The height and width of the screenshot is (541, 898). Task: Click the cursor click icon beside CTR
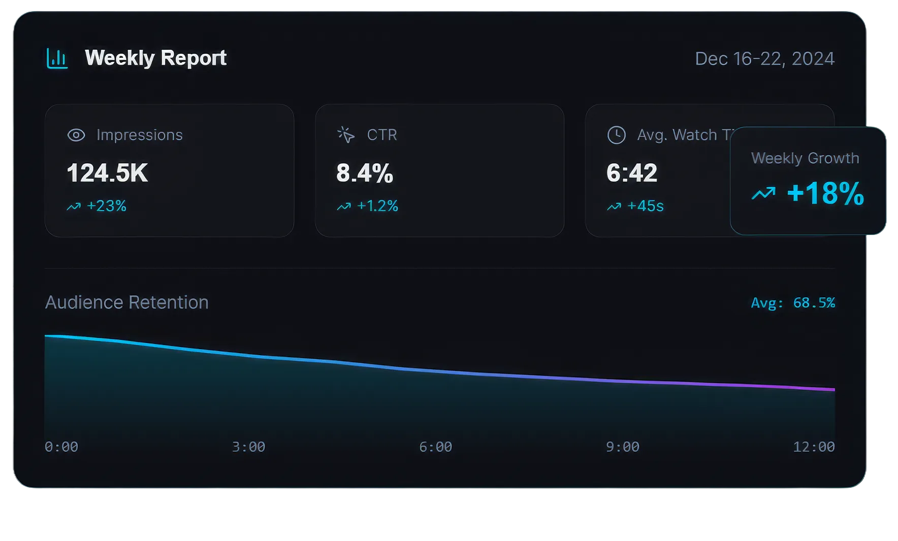(346, 135)
